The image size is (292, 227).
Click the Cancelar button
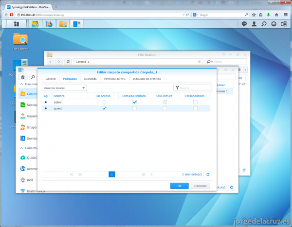(x=201, y=186)
